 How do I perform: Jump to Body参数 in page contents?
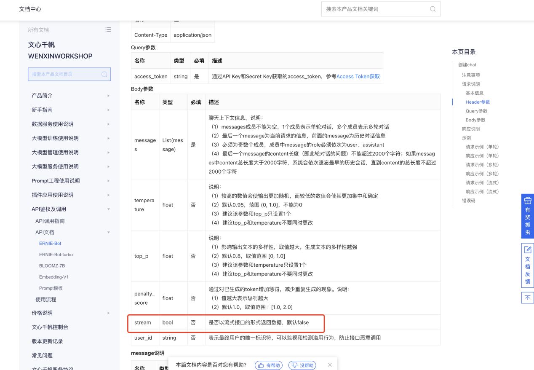(475, 120)
